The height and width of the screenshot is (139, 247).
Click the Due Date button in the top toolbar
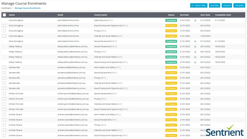(214, 6)
